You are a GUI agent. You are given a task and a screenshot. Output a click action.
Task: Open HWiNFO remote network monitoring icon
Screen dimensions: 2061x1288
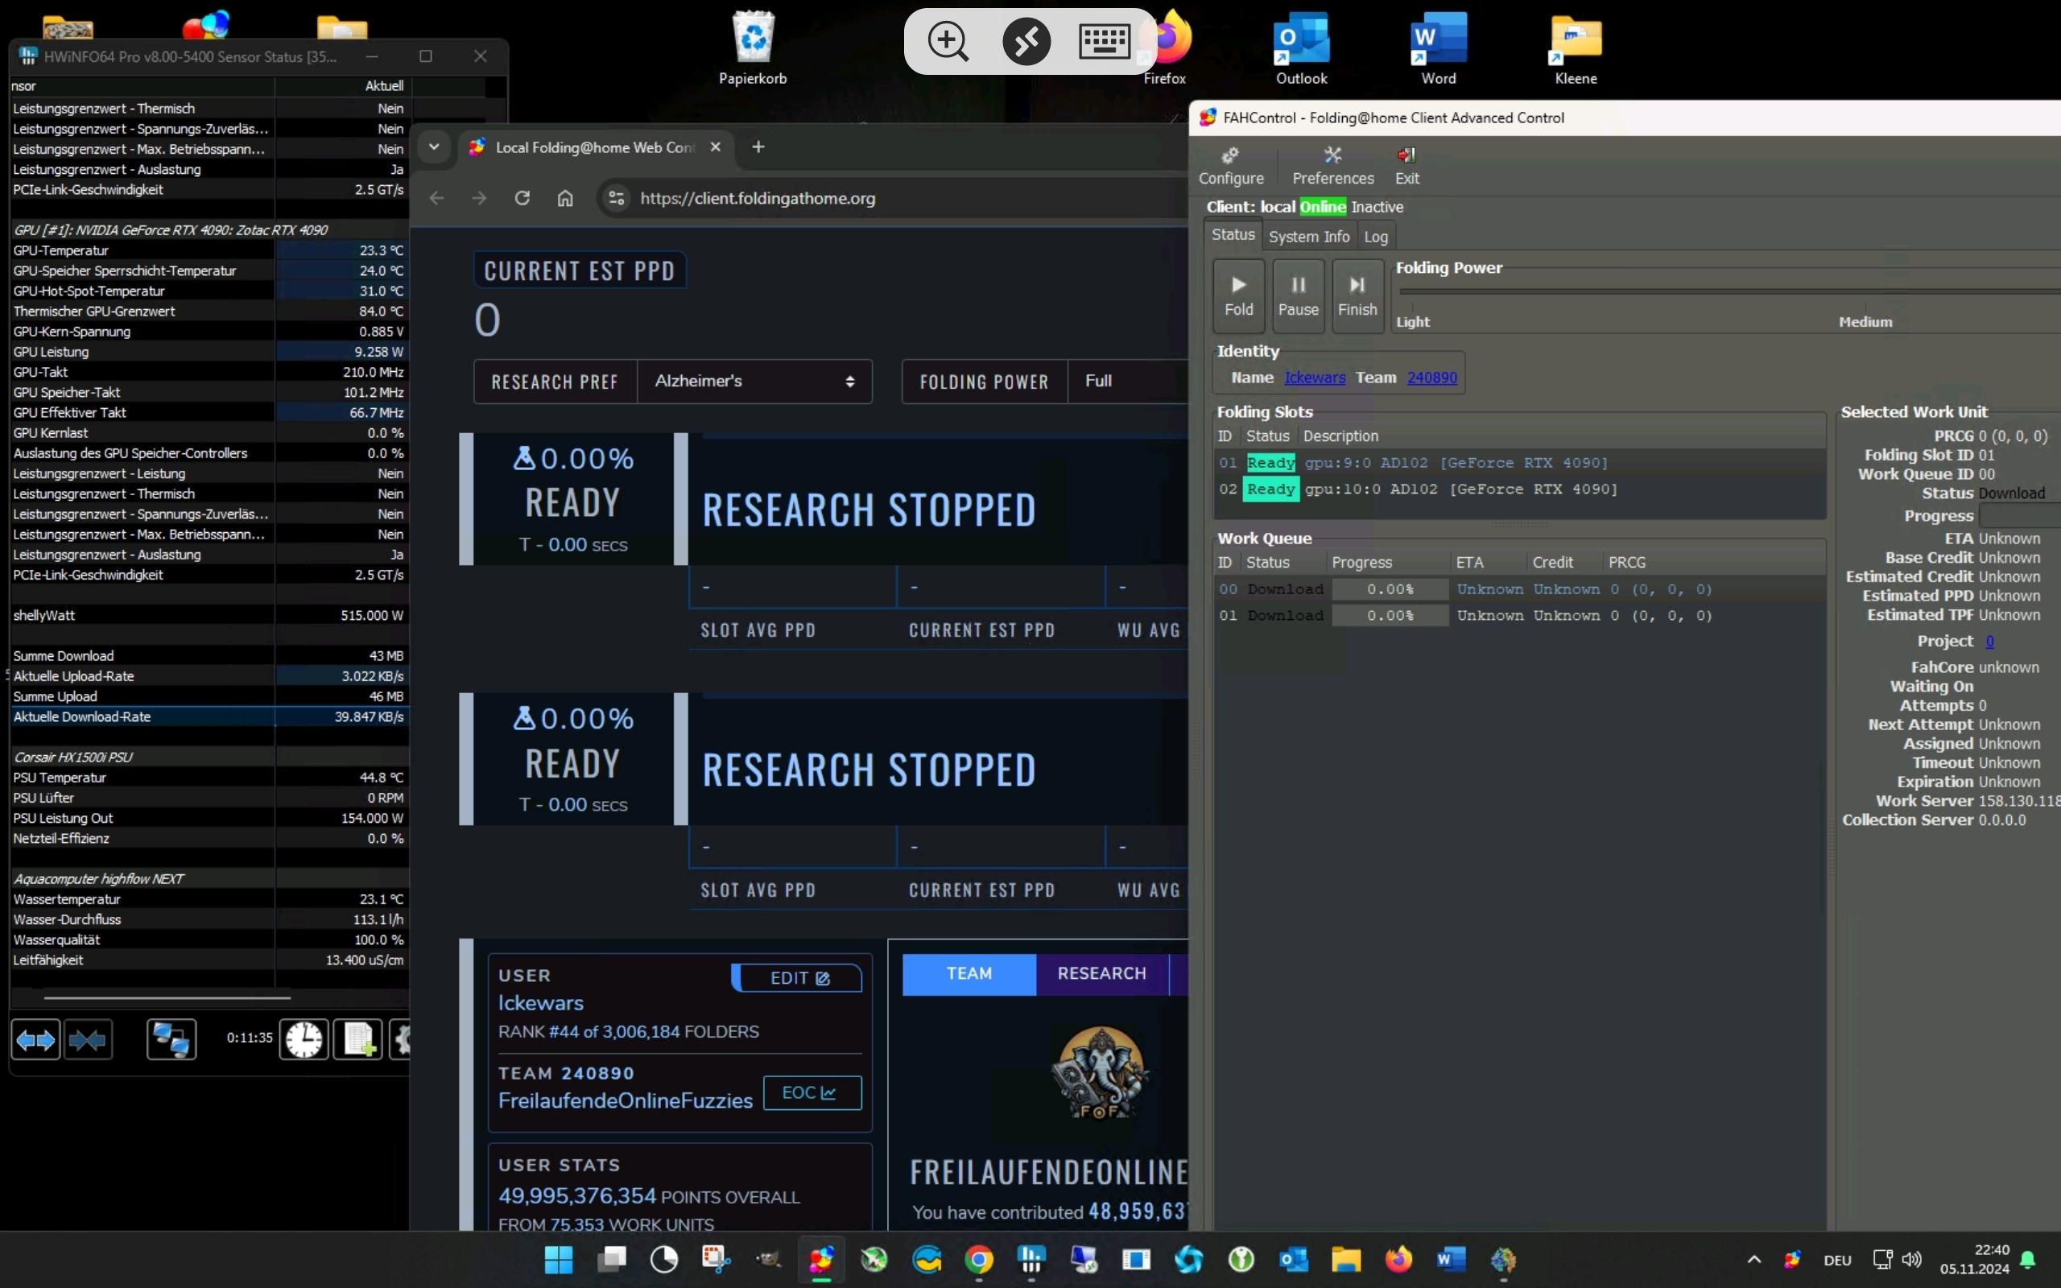171,1039
